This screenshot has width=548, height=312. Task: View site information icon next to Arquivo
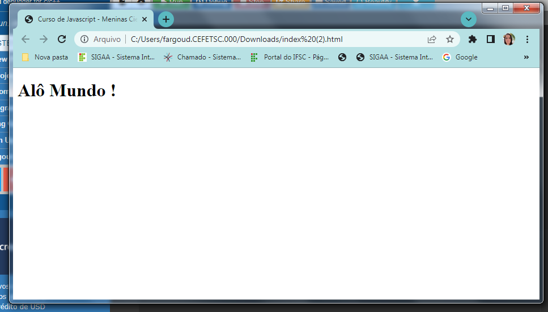pos(84,39)
